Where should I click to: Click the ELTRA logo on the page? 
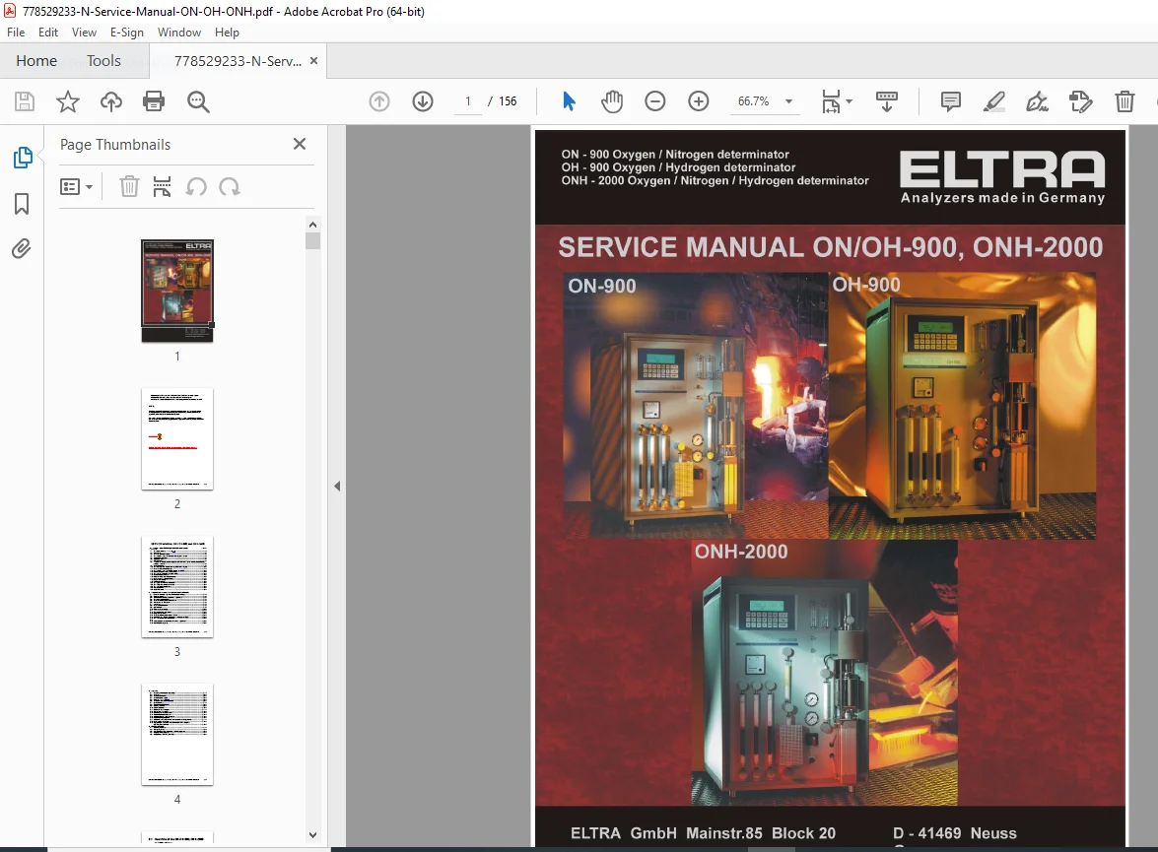click(1002, 177)
